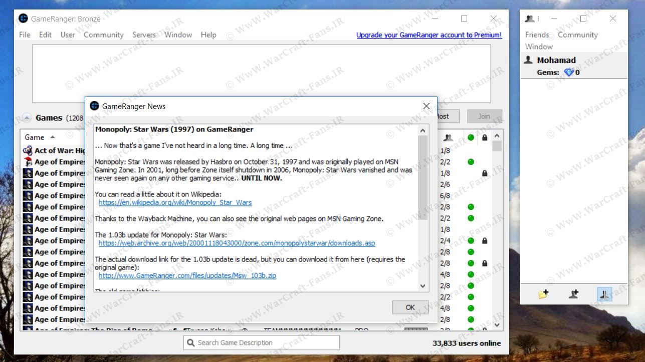Screen dimensions: 645x362
Task: Click the padlock column header
Action: point(485,137)
